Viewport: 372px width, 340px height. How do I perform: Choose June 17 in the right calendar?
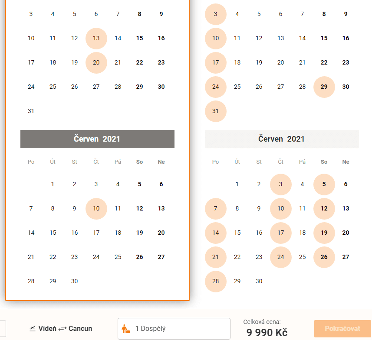[281, 233]
